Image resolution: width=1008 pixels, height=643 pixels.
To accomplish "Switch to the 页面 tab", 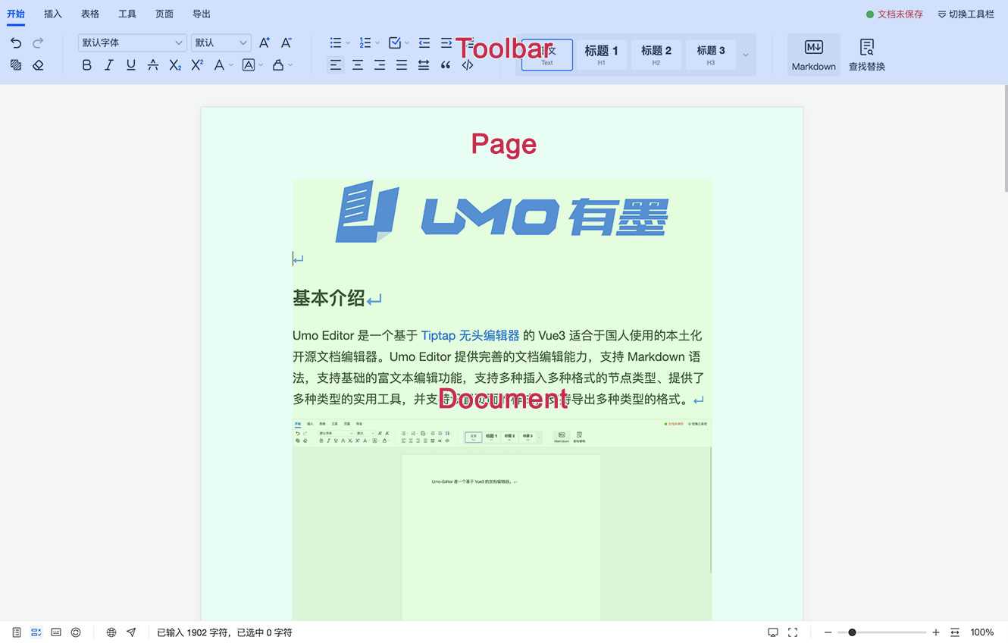I will [x=164, y=14].
